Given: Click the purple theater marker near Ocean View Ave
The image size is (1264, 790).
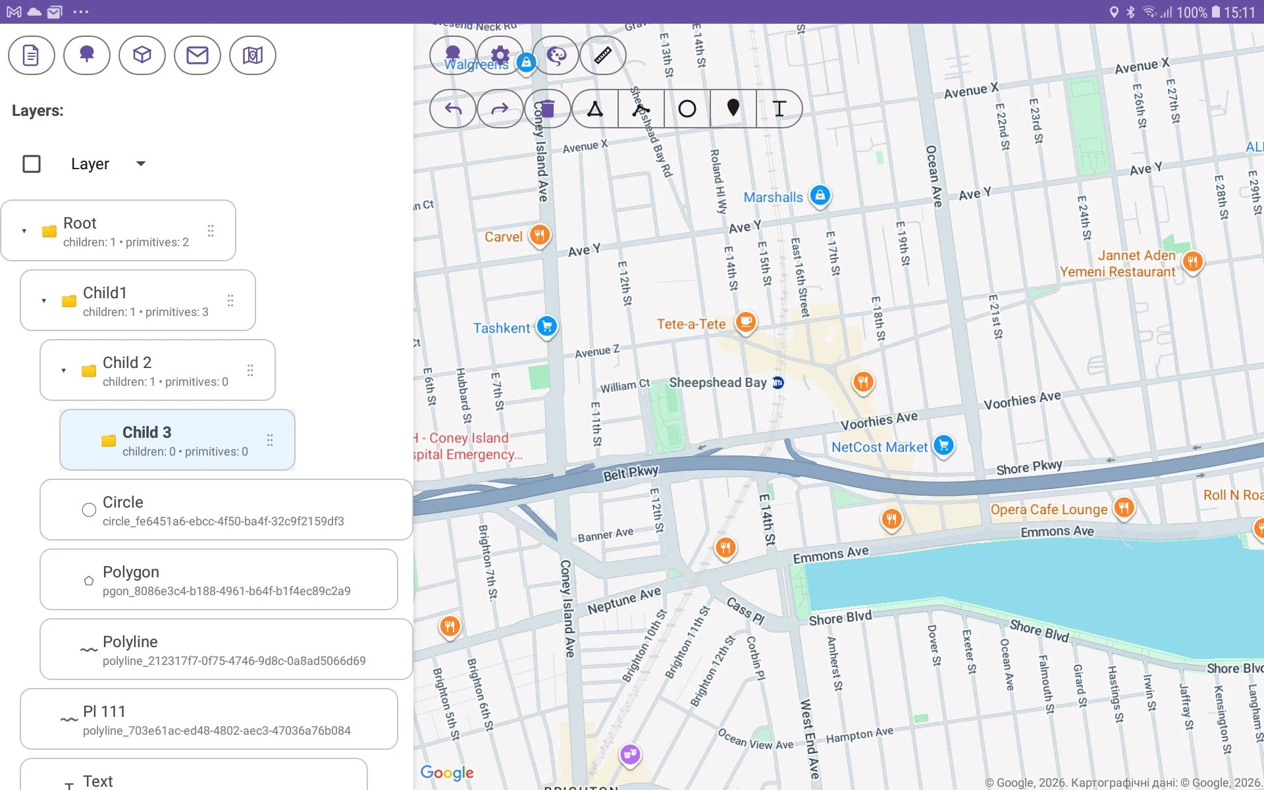Looking at the screenshot, I should 630,754.
